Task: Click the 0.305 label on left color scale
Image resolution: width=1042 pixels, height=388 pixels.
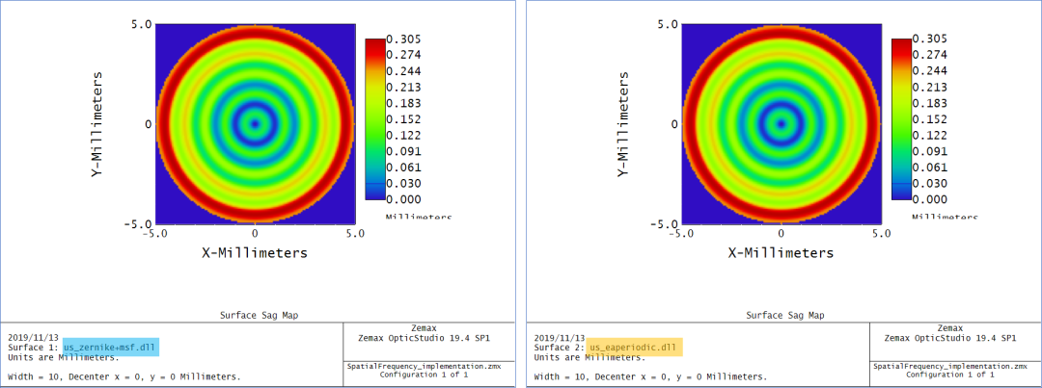Action: [x=401, y=39]
